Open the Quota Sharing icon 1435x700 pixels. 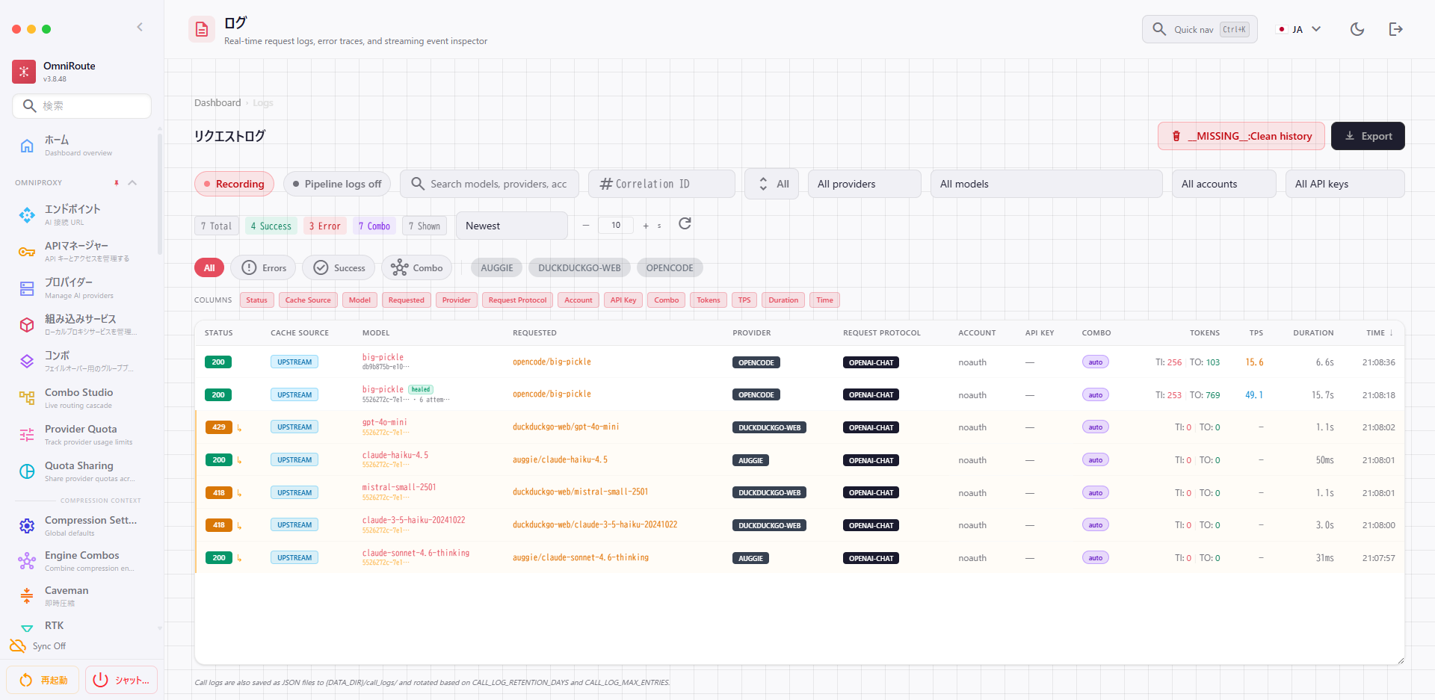(x=27, y=471)
